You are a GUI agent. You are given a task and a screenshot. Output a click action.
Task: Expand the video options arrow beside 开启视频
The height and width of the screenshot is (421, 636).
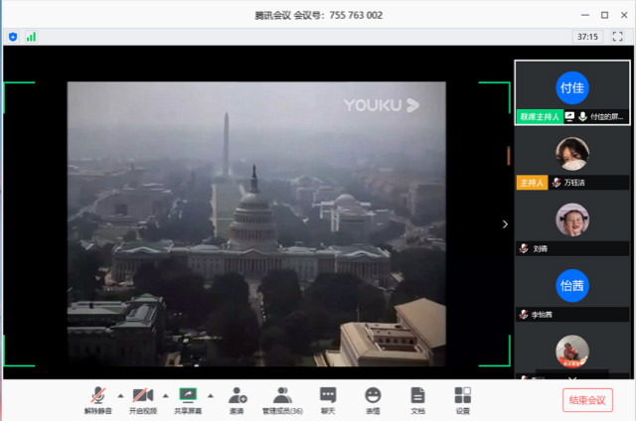[x=166, y=396]
